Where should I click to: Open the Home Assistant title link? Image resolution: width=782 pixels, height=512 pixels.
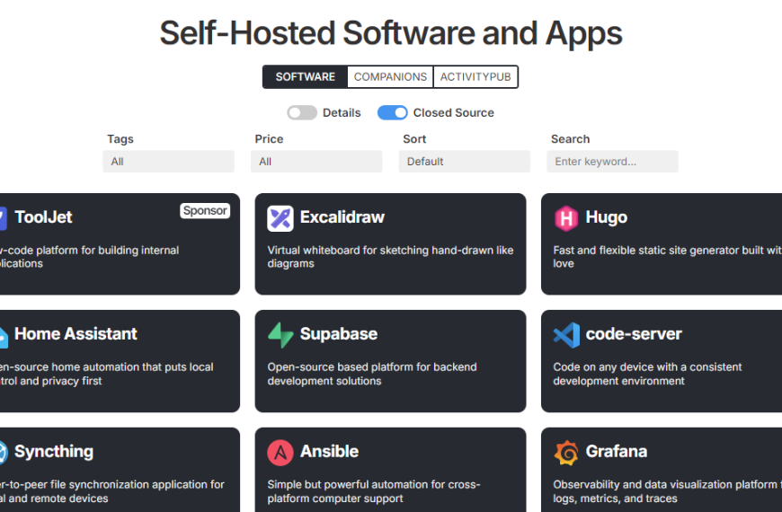[x=76, y=334]
